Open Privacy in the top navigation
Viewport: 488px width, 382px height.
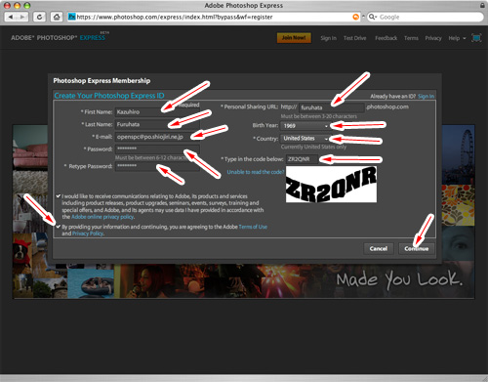point(433,38)
